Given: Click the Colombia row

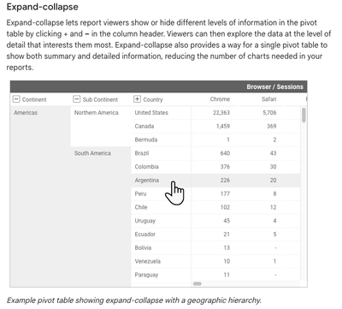Looking at the screenshot, I should click(x=215, y=167).
